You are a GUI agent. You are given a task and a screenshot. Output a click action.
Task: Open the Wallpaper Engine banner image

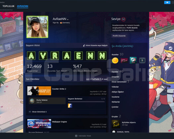(39, 123)
